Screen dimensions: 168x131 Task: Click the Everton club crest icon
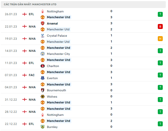pos(42,78)
